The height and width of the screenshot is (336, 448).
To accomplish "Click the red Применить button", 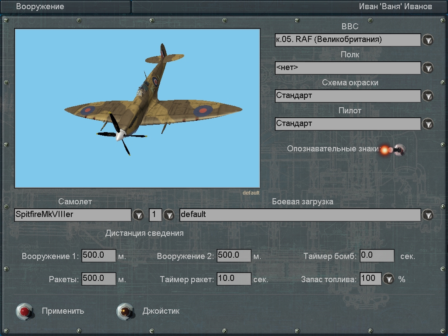I will [x=24, y=311].
